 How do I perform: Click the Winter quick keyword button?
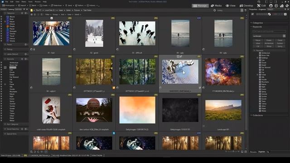coord(269,46)
